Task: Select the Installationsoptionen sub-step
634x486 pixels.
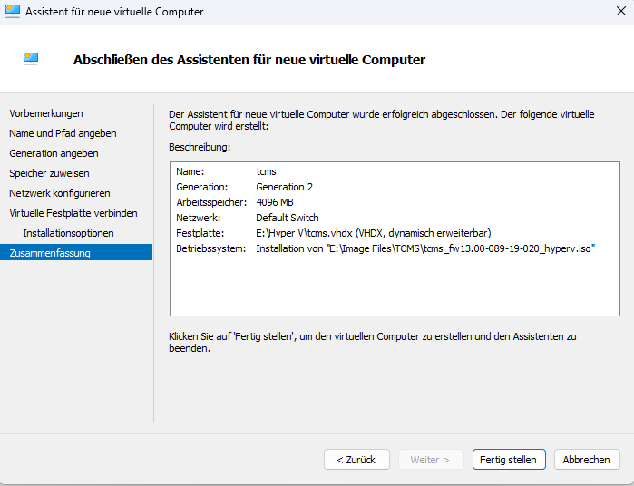Action: click(x=69, y=233)
